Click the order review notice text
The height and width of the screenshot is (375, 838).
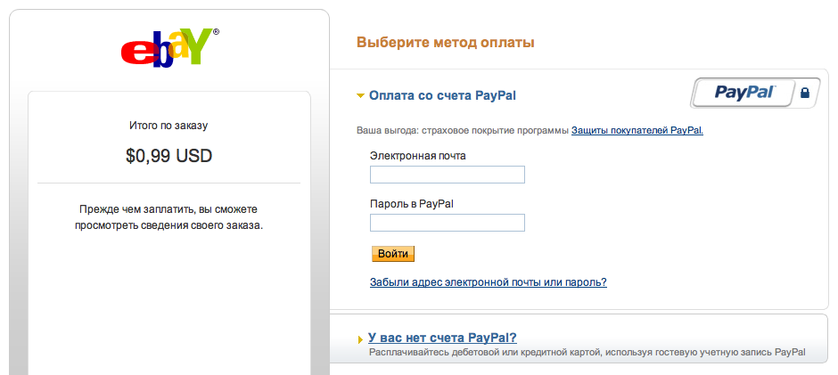169,217
